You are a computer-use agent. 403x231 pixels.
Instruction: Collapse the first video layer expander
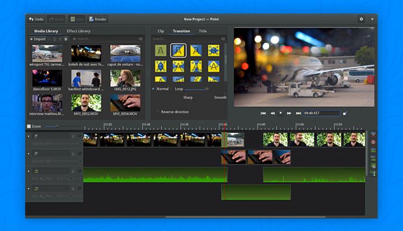tap(29, 136)
